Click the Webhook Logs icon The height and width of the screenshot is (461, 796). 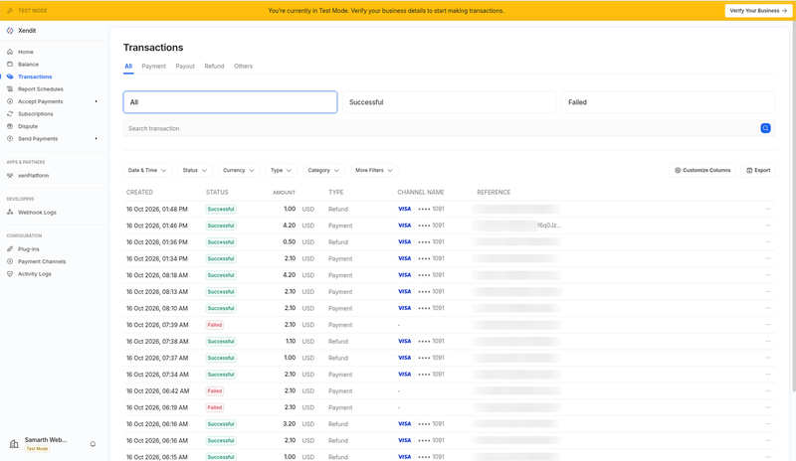[x=10, y=212]
